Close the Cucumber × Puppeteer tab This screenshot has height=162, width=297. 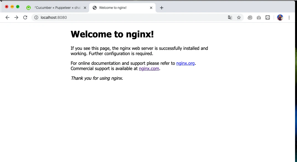point(85,8)
